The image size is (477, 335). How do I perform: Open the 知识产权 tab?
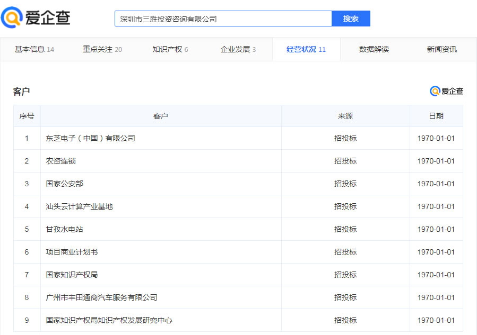pos(170,49)
